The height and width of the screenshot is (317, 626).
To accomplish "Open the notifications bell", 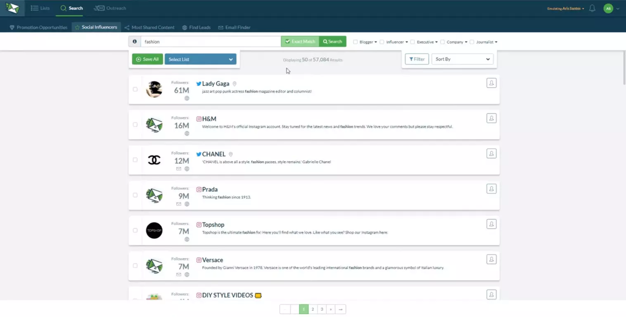I will (x=592, y=8).
